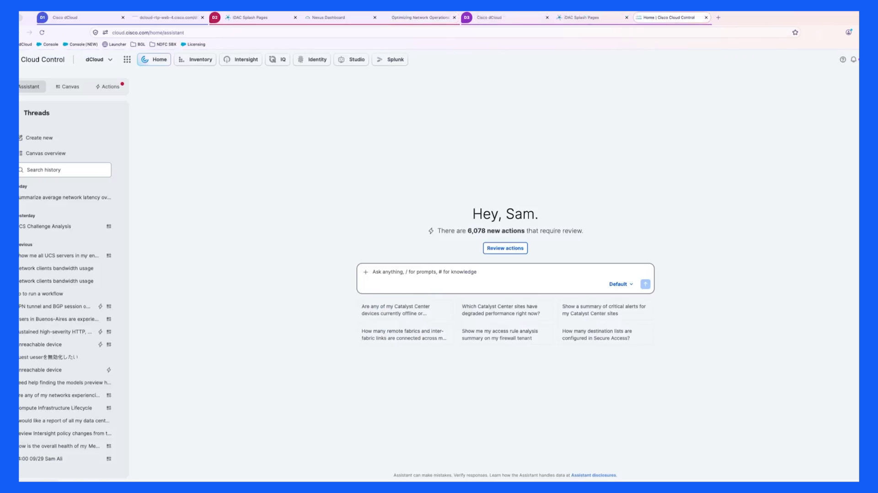Open the Identity navigation item
The image size is (878, 493).
[x=312, y=59]
